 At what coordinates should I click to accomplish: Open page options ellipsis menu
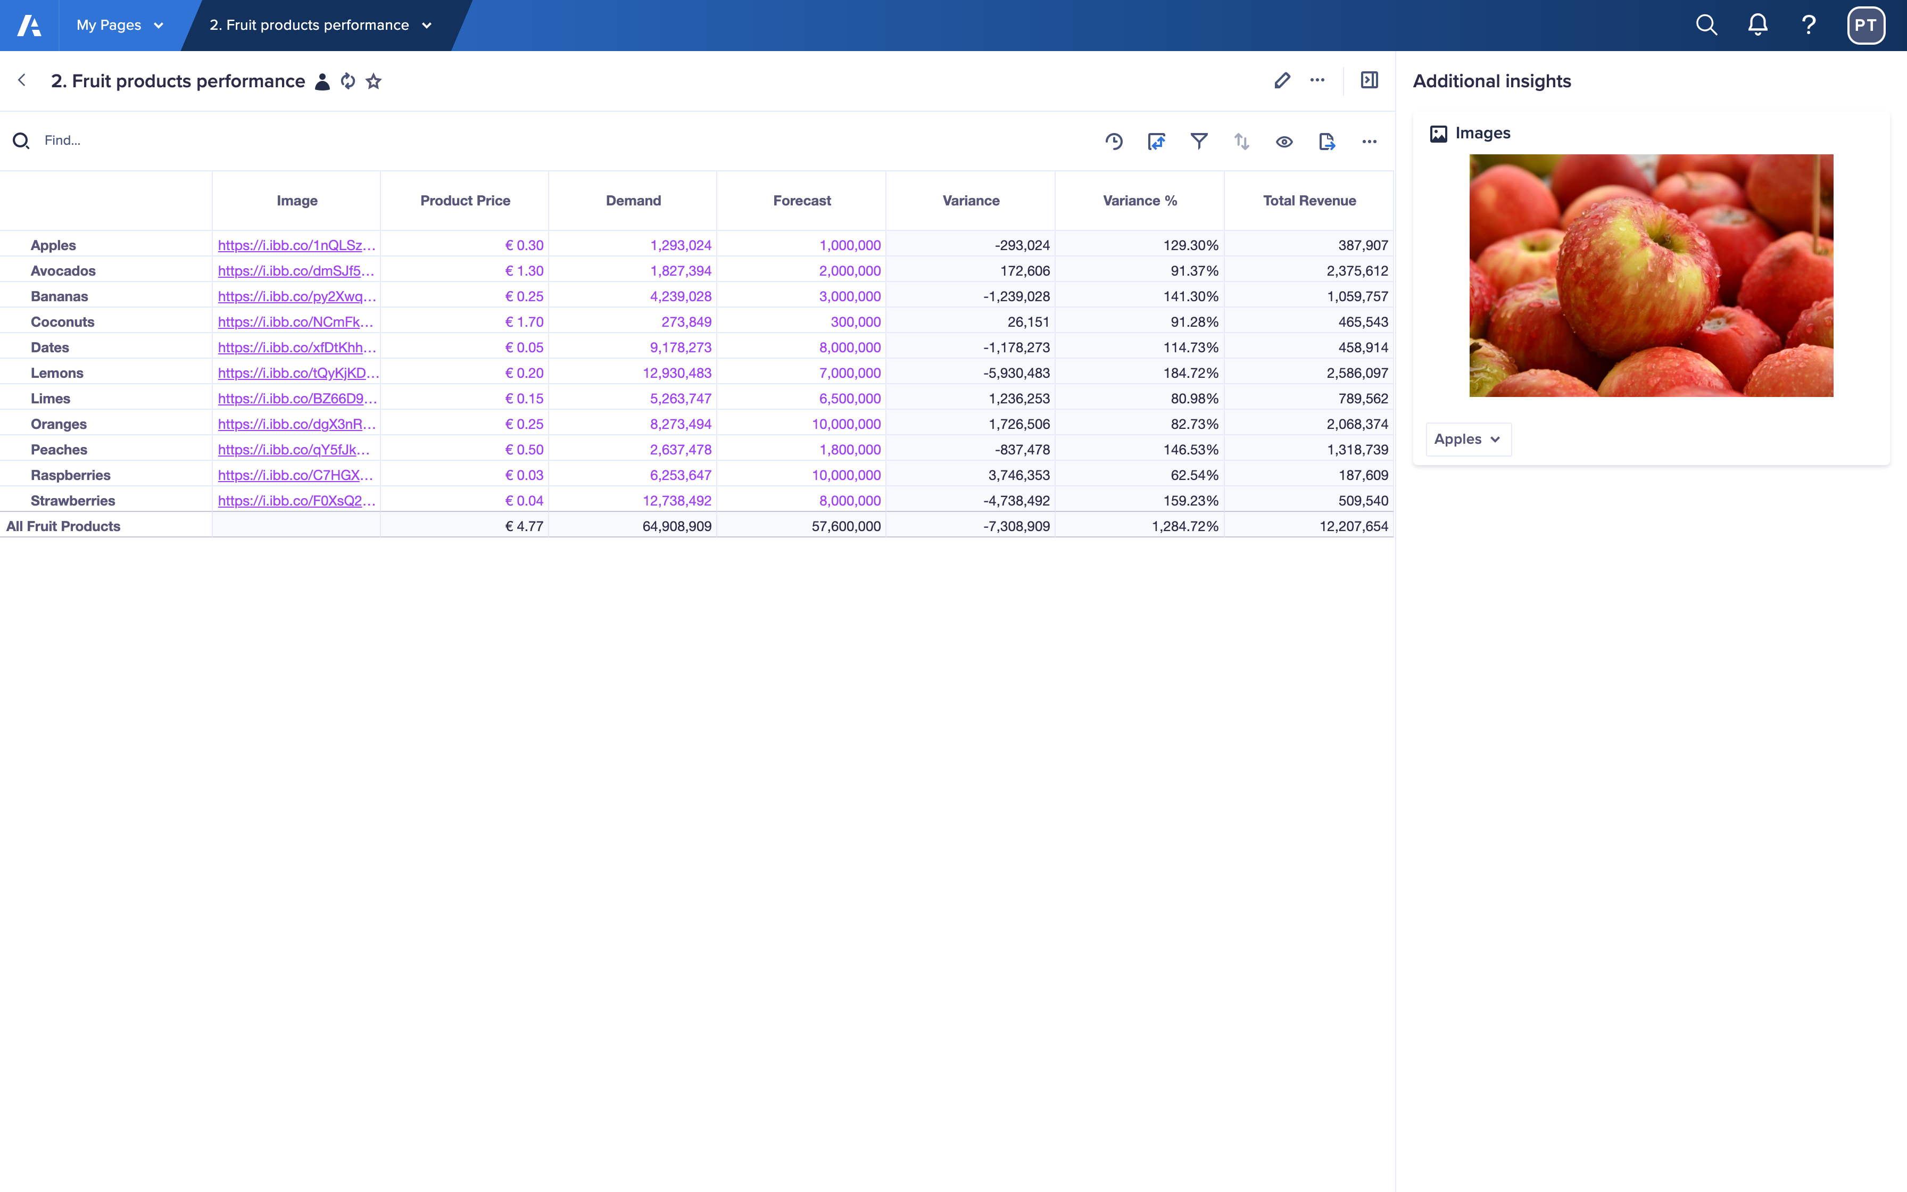(1317, 80)
